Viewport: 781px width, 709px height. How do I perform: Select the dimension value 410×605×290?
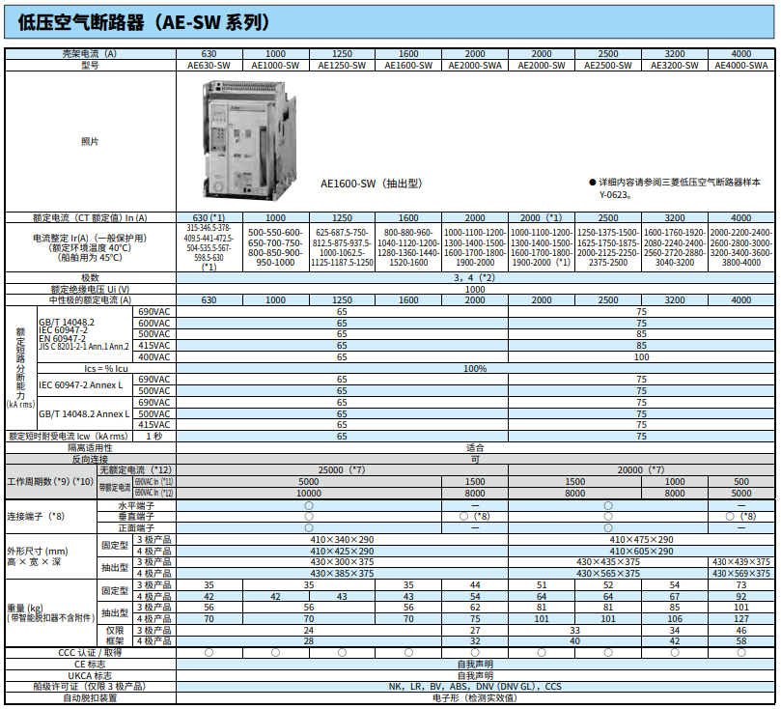(642, 551)
